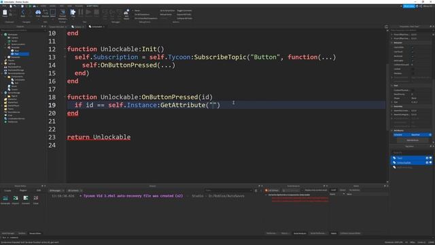Click the Select tool in ribbon
The image size is (435, 245).
tap(53, 12)
